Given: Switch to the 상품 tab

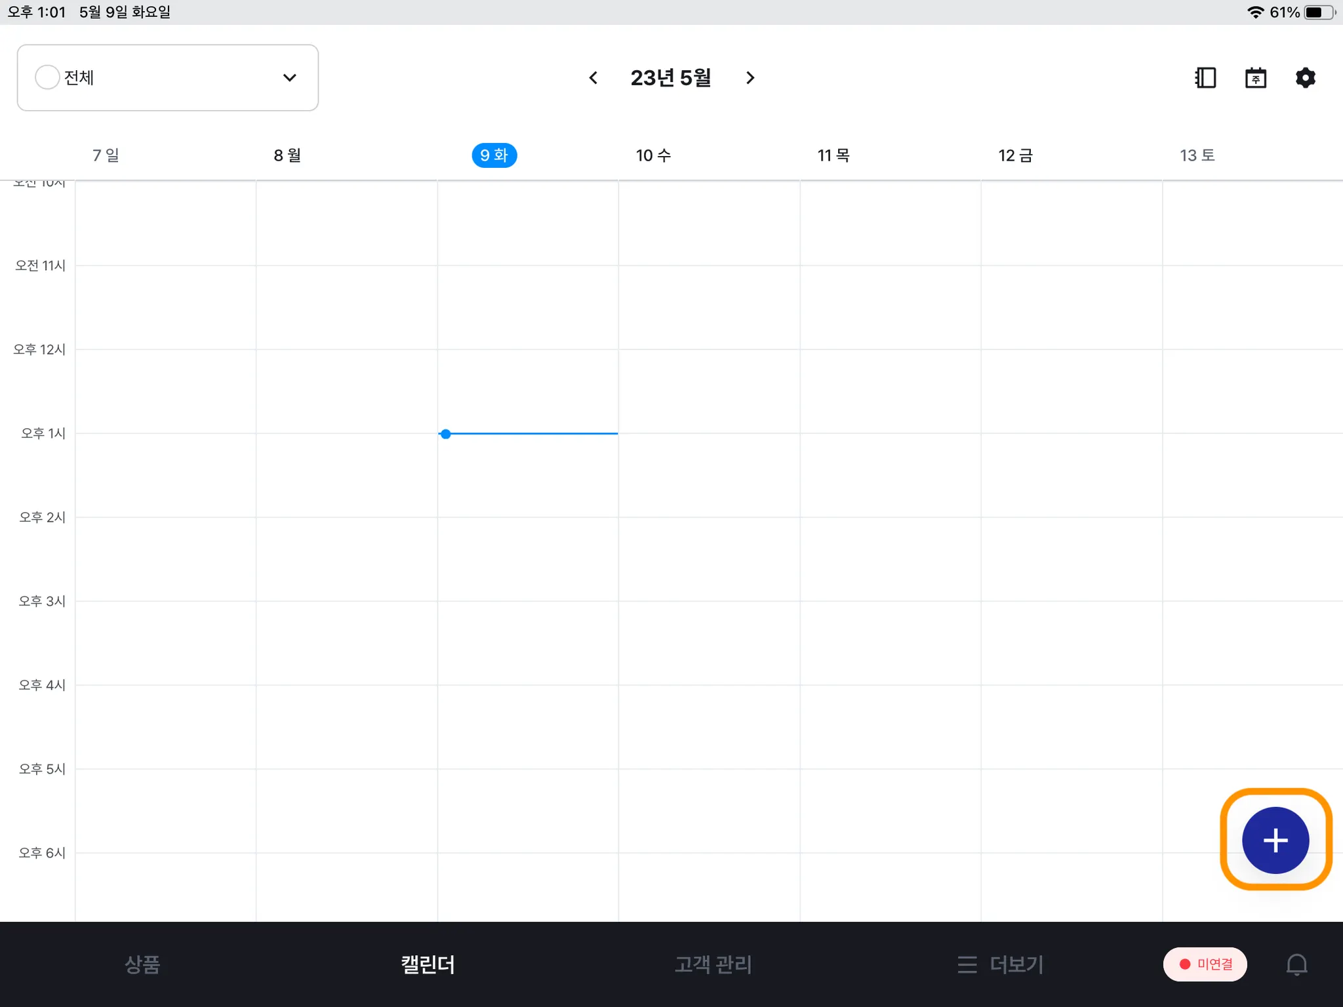Looking at the screenshot, I should coord(142,964).
